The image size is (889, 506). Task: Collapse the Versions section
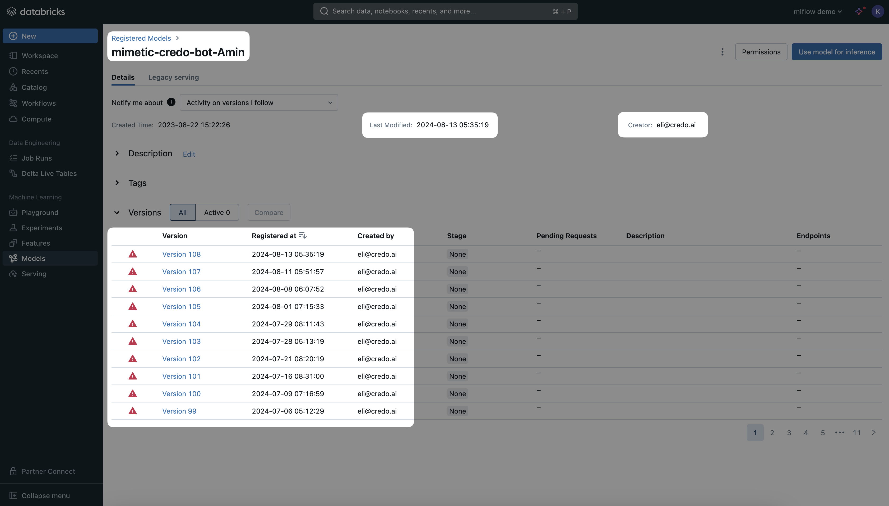[x=117, y=212]
